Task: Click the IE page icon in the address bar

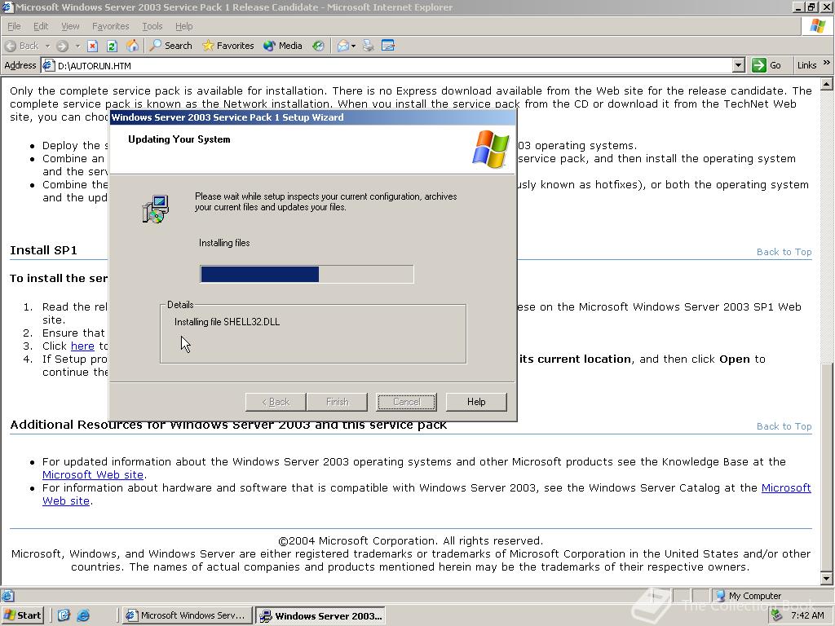Action: (x=49, y=65)
